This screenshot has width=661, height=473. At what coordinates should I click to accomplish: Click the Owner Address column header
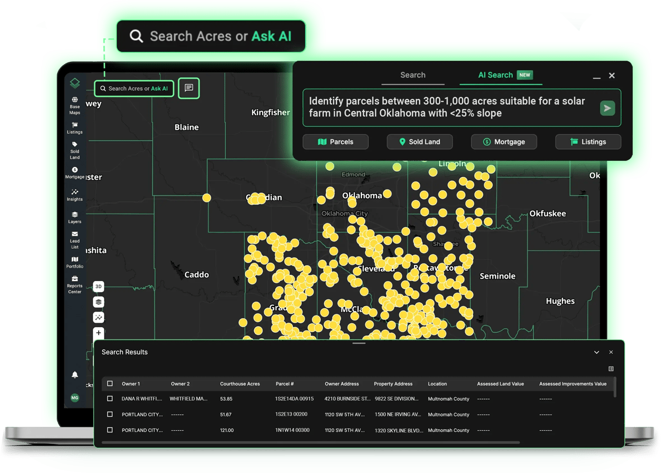point(341,384)
